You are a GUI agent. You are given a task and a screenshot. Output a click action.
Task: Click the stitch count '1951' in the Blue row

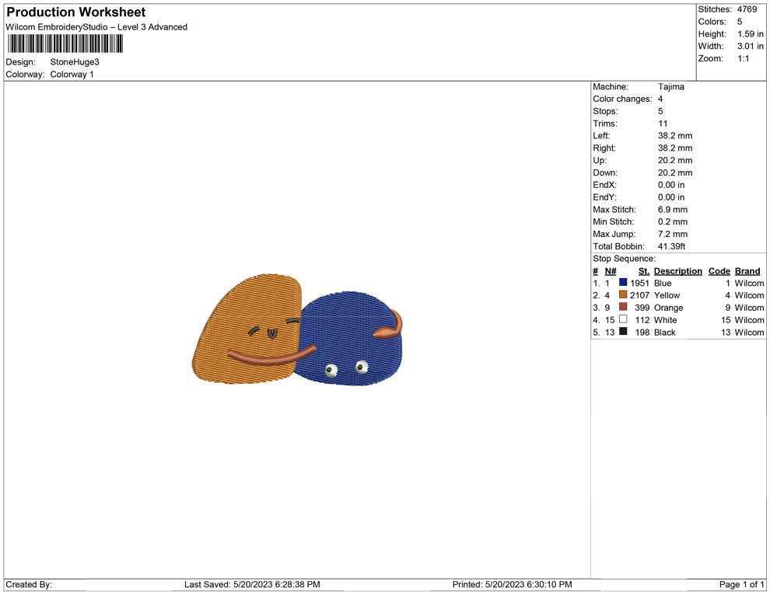(640, 283)
